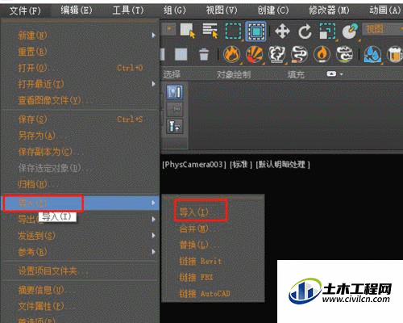Image resolution: width=403 pixels, height=323 pixels.
Task: Activate the Select and Move tool
Action: tap(282, 31)
